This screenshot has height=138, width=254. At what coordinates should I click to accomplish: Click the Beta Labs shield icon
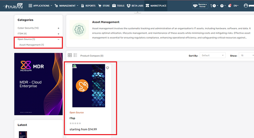coord(128,6)
